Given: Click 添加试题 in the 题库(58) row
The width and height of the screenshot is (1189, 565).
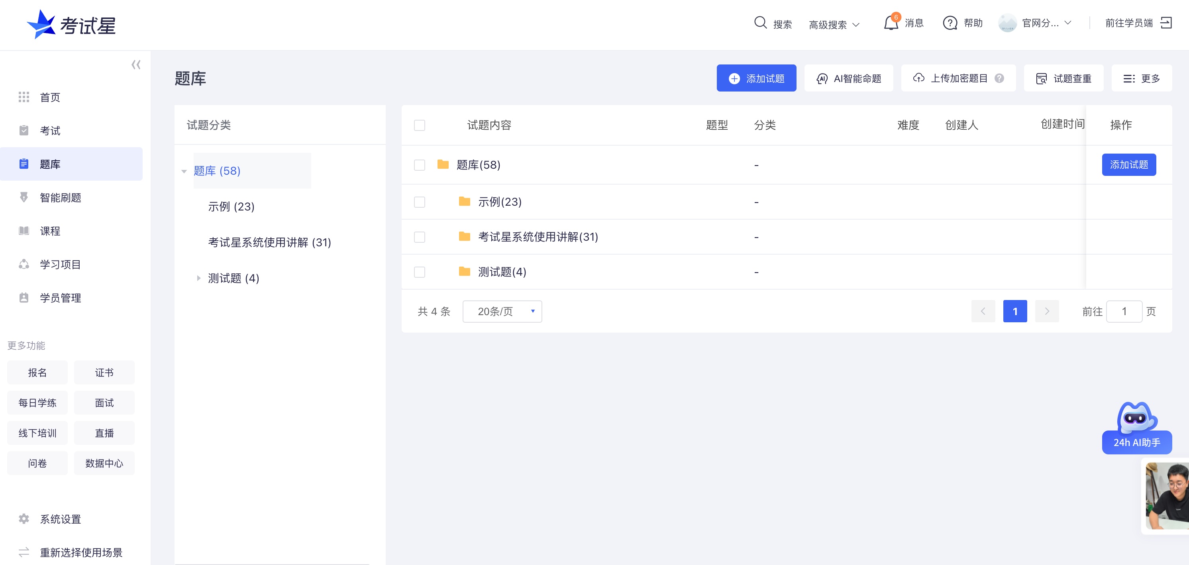Looking at the screenshot, I should pyautogui.click(x=1128, y=164).
